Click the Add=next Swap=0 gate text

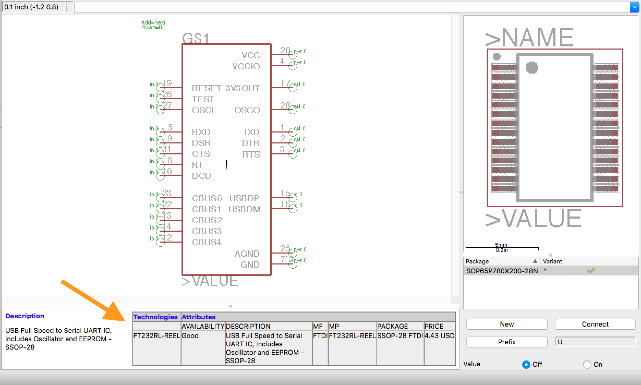click(153, 25)
